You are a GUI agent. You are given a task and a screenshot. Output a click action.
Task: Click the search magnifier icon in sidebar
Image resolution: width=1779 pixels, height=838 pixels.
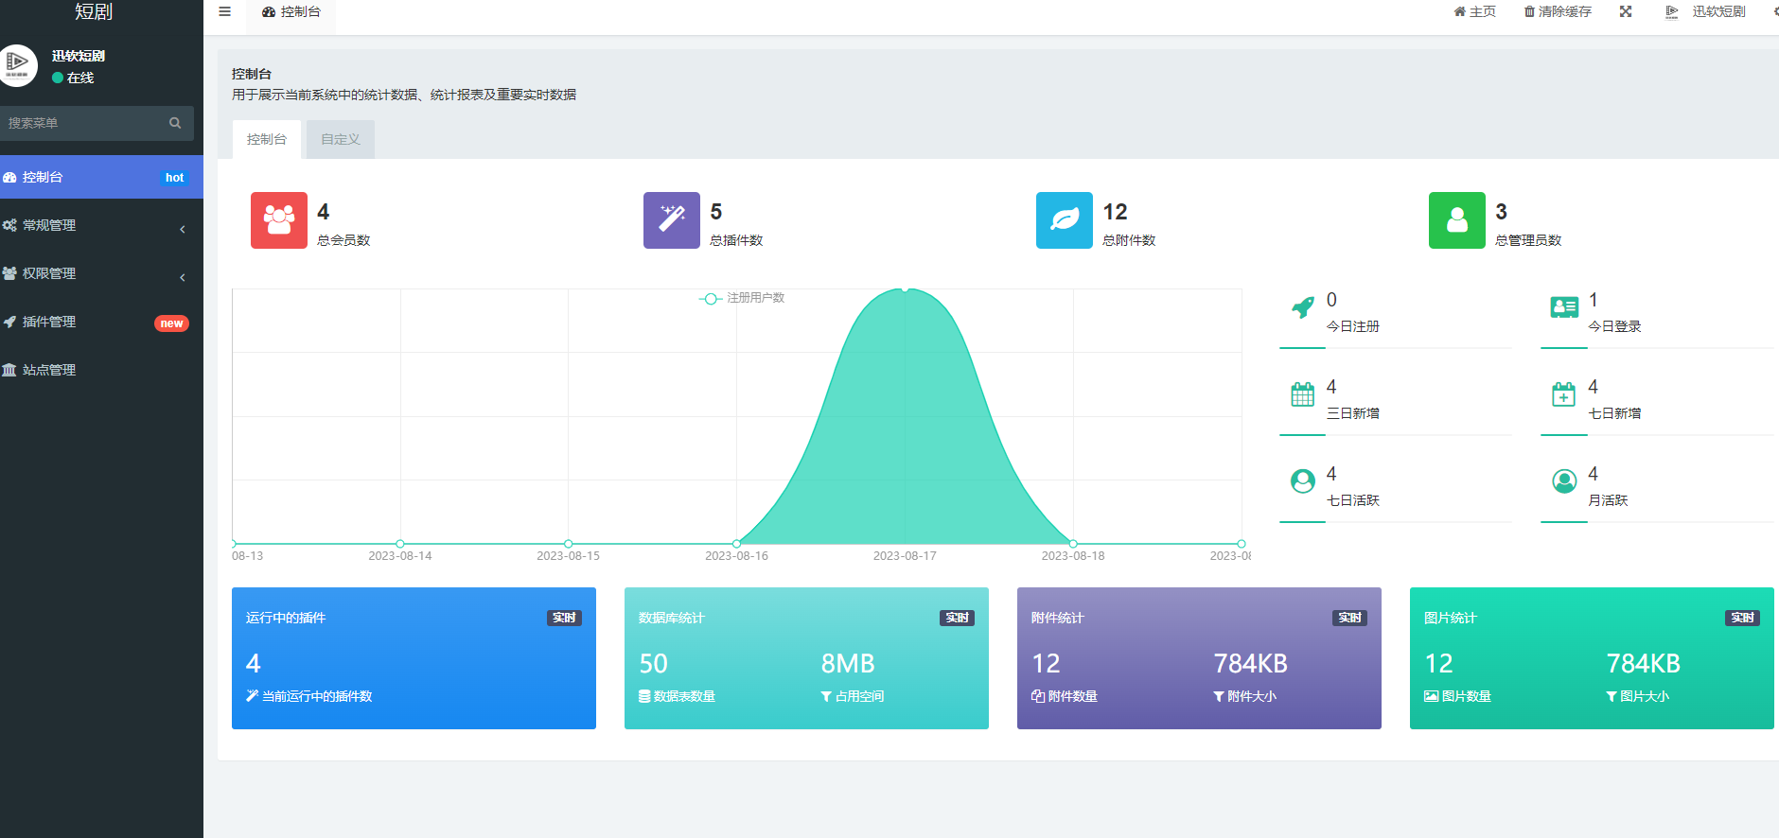tap(175, 123)
